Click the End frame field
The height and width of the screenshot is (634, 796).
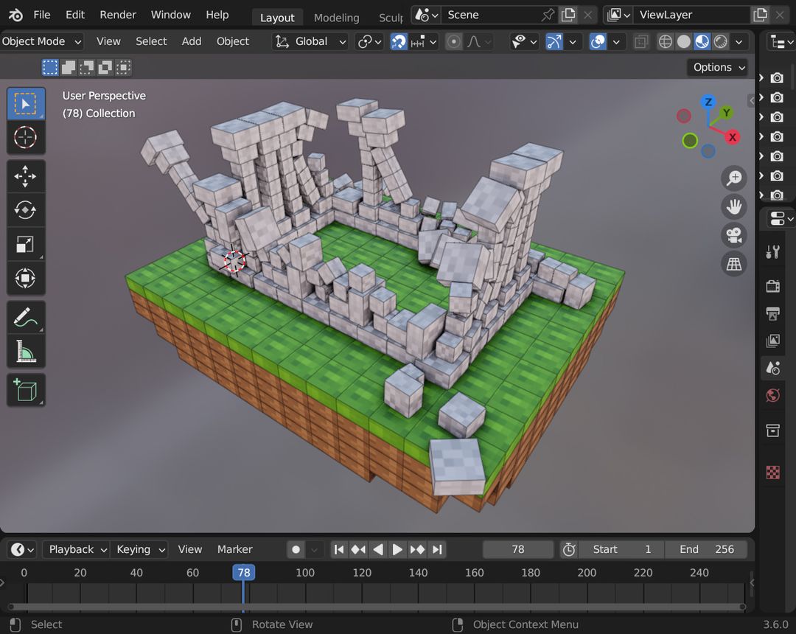[x=705, y=549]
